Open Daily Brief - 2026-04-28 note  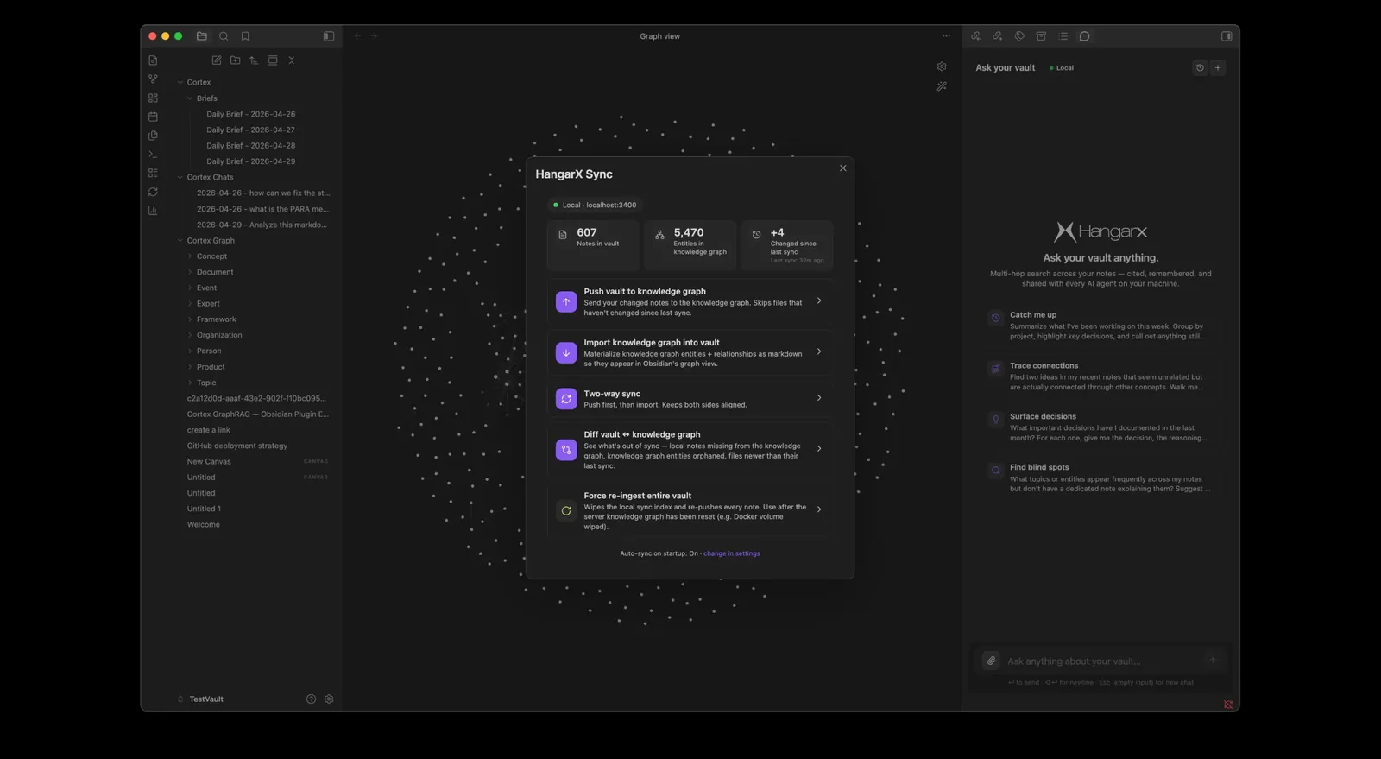coord(251,146)
